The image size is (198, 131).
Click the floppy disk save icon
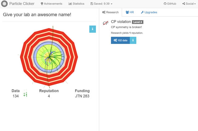[92, 4]
